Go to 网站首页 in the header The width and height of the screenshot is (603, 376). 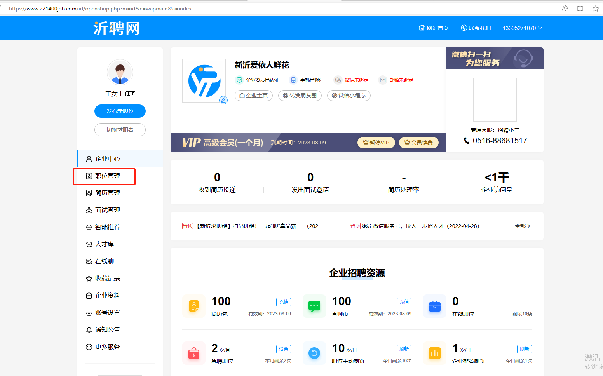tap(434, 28)
